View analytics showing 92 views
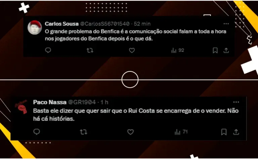 pos(177,50)
